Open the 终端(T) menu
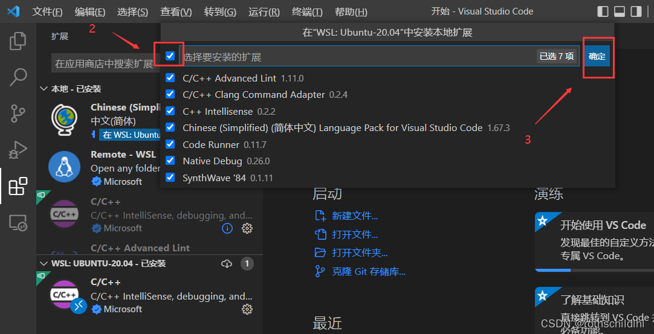 pos(307,11)
